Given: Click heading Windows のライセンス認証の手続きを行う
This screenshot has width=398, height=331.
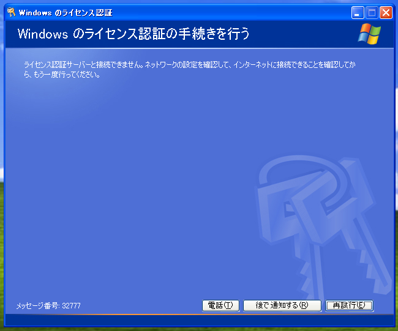Looking at the screenshot, I should pyautogui.click(x=133, y=34).
